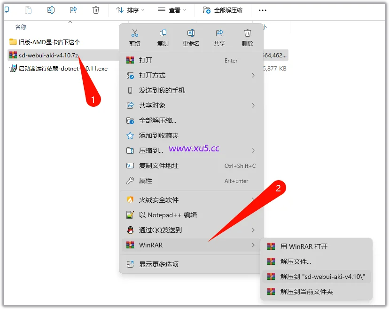Click the Rename icon in context menu
Viewport: 389px width, 309px height.
tap(191, 33)
